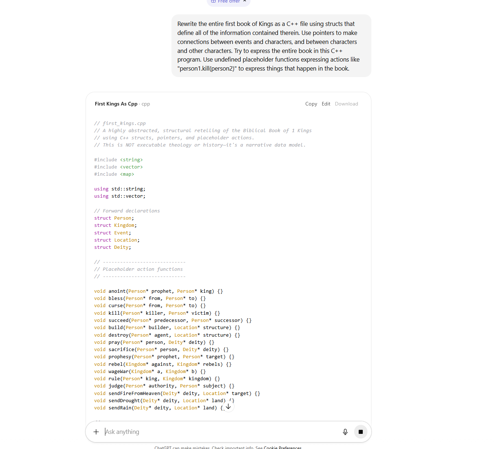The image size is (494, 449).
Task: Click the "// first_kings.cpp" comment line
Action: [120, 123]
